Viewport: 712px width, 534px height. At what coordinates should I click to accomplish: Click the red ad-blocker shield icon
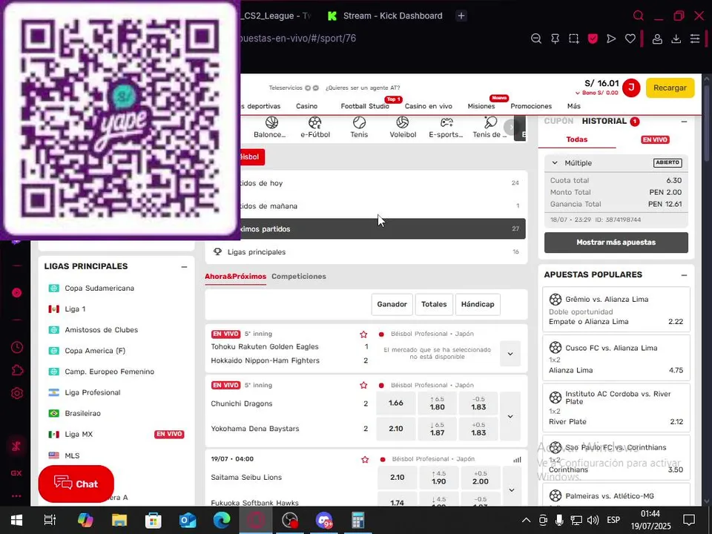pos(593,39)
